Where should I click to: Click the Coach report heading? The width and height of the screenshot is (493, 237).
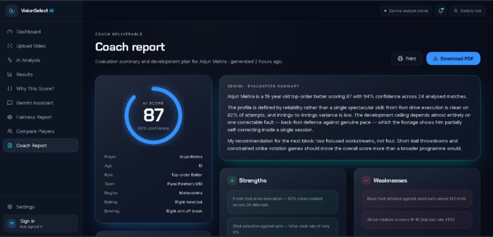click(x=130, y=47)
